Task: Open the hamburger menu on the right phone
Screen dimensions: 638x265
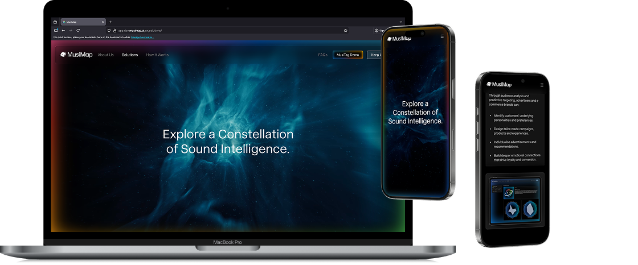Action: [x=542, y=85]
